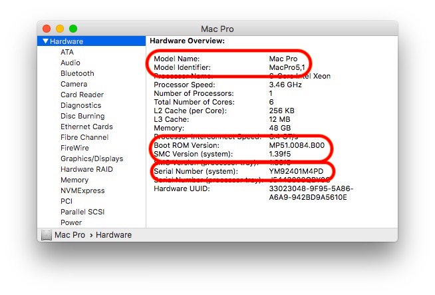
Task: Click the 48 GB memory value
Action: pos(280,128)
